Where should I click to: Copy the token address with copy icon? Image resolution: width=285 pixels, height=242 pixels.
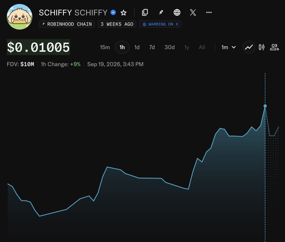point(145,13)
